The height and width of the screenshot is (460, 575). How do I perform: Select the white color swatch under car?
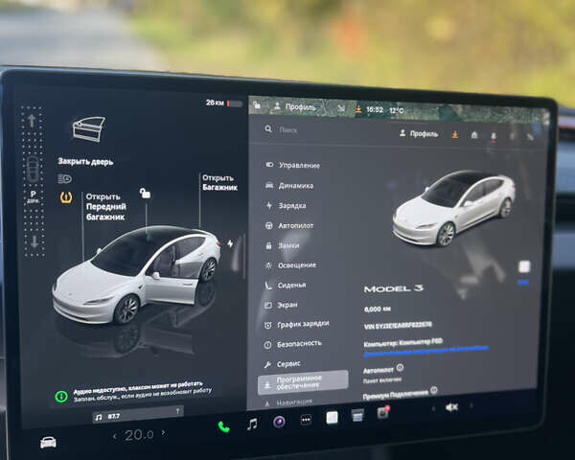523,267
